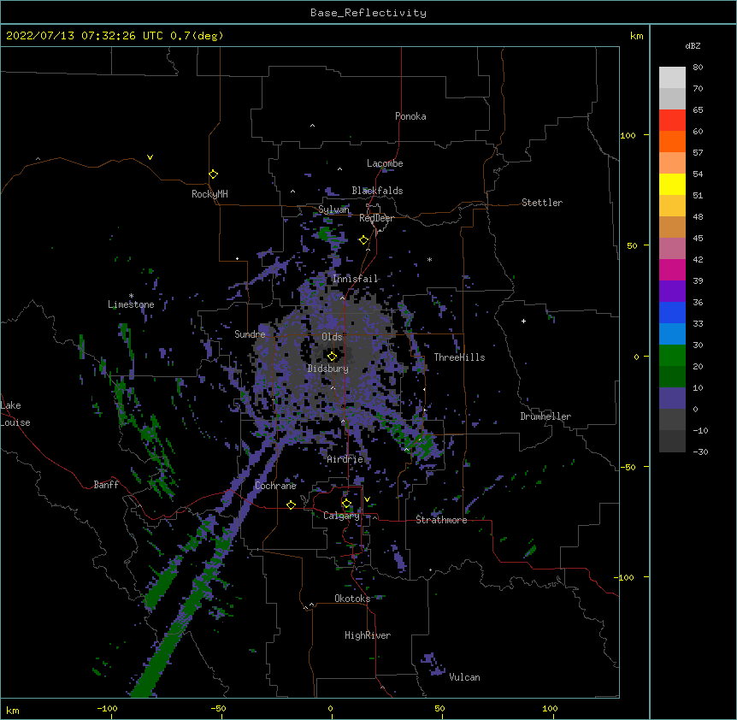This screenshot has width=737, height=720.
Task: Click the Didsbury label
Action: [328, 369]
